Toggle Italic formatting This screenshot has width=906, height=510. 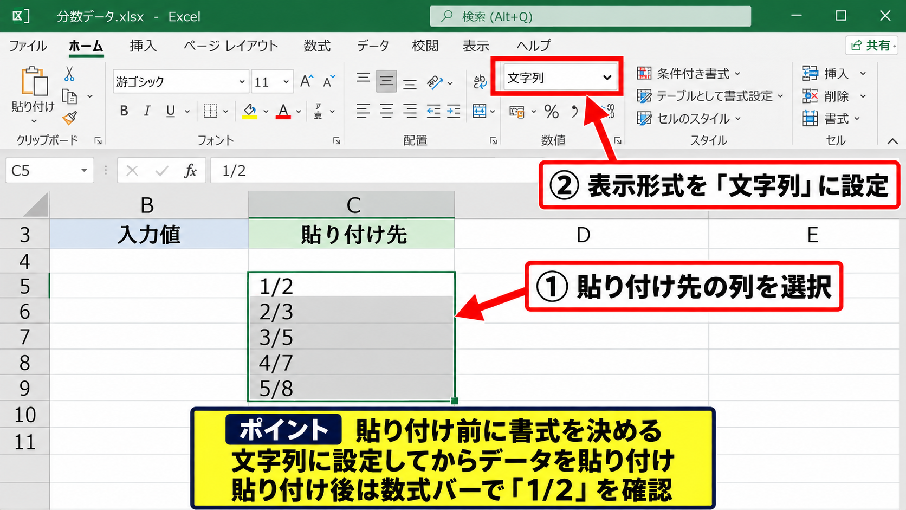147,111
